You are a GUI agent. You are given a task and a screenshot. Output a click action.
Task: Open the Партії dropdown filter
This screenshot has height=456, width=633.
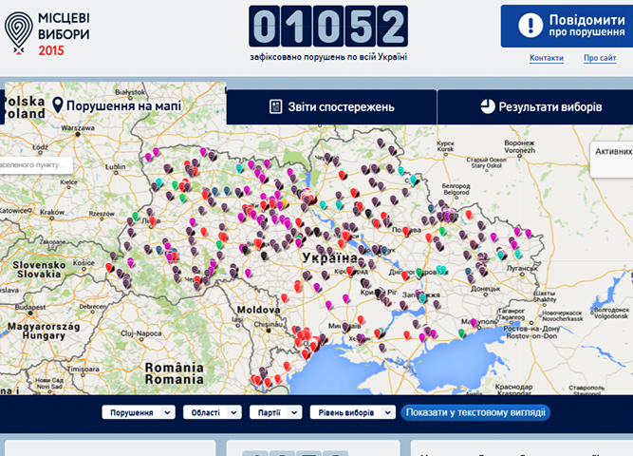coord(275,412)
